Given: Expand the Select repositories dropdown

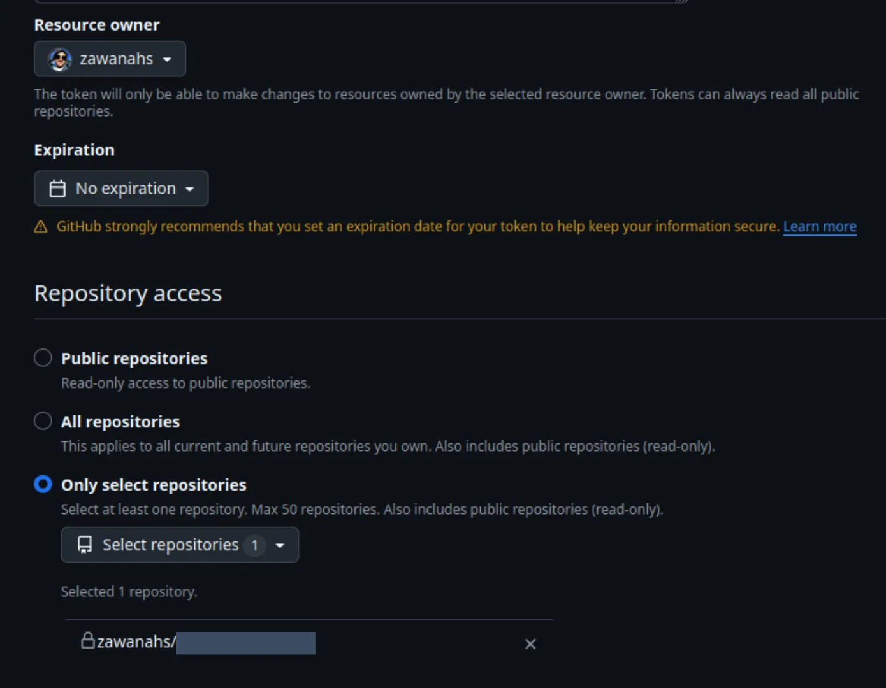Looking at the screenshot, I should coord(180,545).
